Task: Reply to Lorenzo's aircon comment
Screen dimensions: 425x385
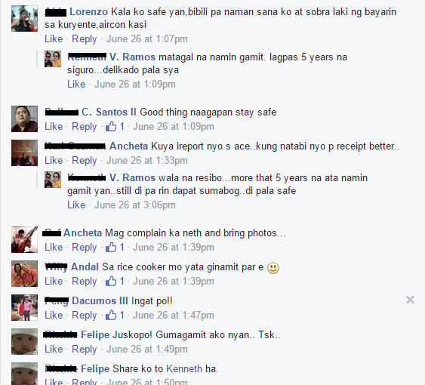Action: [x=85, y=38]
